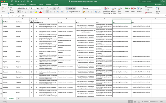Expand the fill color dropdown arrow

click(38, 12)
